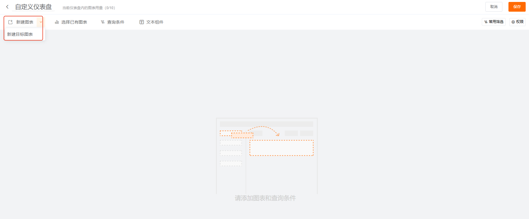The image size is (529, 219).
Task: Save the dashboard with 保存 button
Action: [x=517, y=7]
